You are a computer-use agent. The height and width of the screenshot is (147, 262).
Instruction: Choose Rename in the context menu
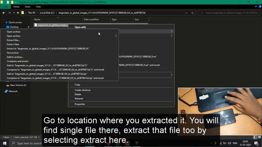coord(79,98)
